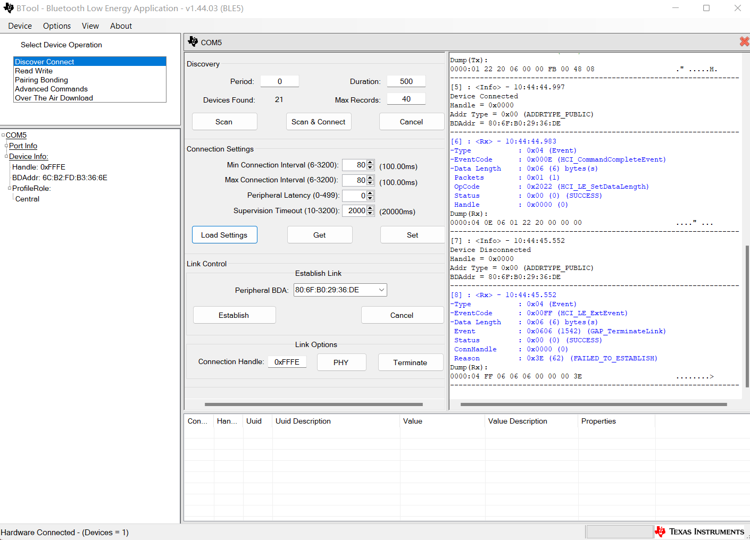Click the Hardware Connected status text

65,532
